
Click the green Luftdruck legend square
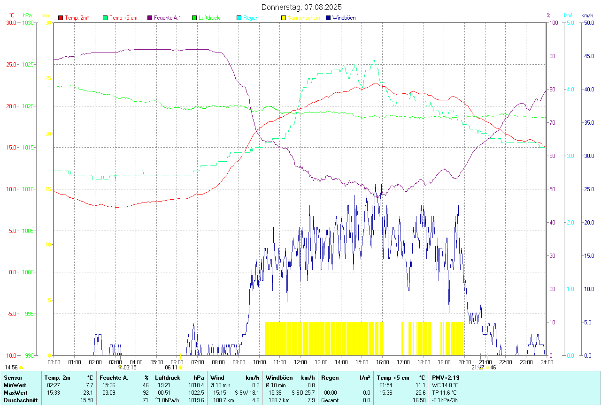pyautogui.click(x=194, y=18)
